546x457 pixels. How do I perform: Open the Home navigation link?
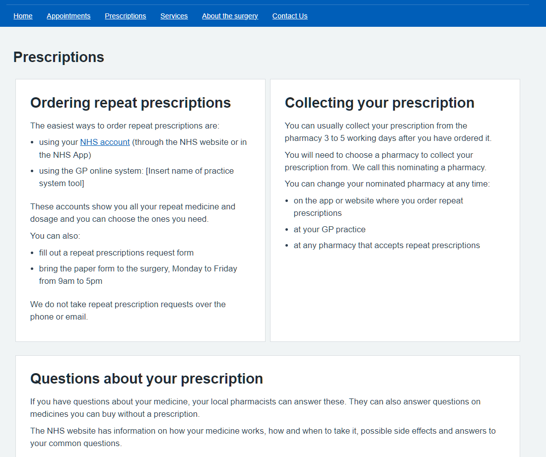tap(23, 16)
